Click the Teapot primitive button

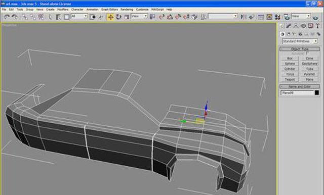(x=290, y=80)
